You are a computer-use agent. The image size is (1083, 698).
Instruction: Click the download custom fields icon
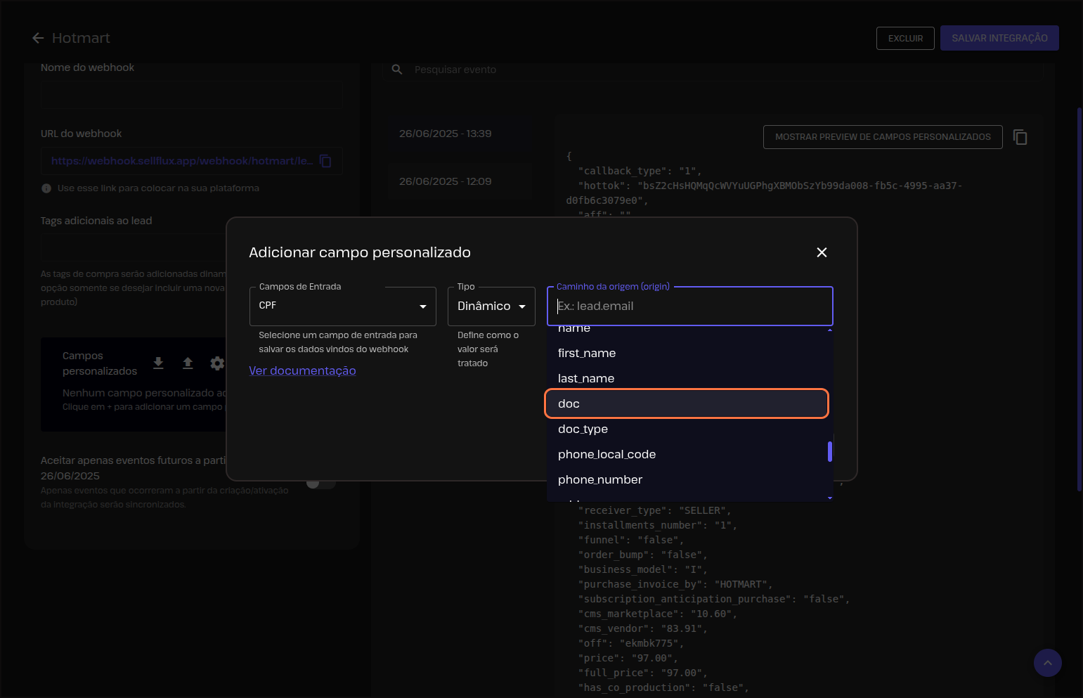point(159,363)
